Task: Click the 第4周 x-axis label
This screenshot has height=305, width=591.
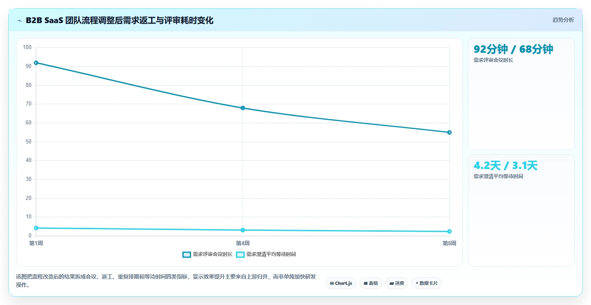Action: (x=243, y=243)
